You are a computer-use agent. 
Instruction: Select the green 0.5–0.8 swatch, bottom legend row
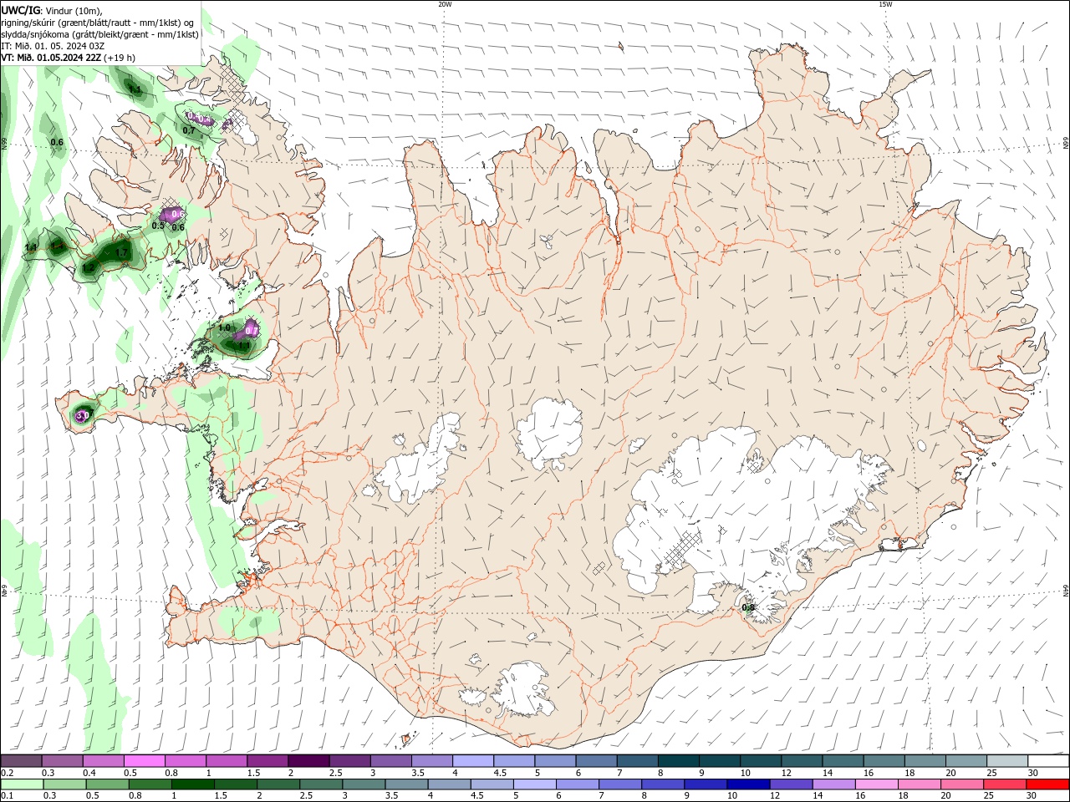(x=108, y=784)
